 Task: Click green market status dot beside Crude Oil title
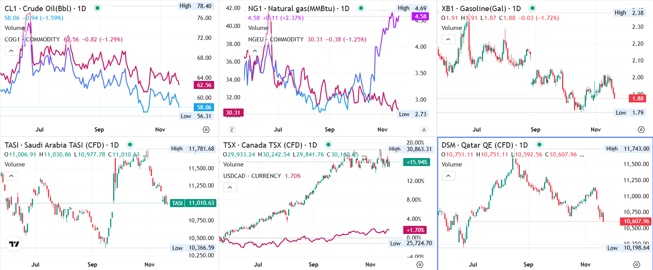pos(97,8)
